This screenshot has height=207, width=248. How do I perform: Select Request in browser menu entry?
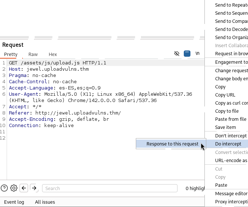point(226,53)
